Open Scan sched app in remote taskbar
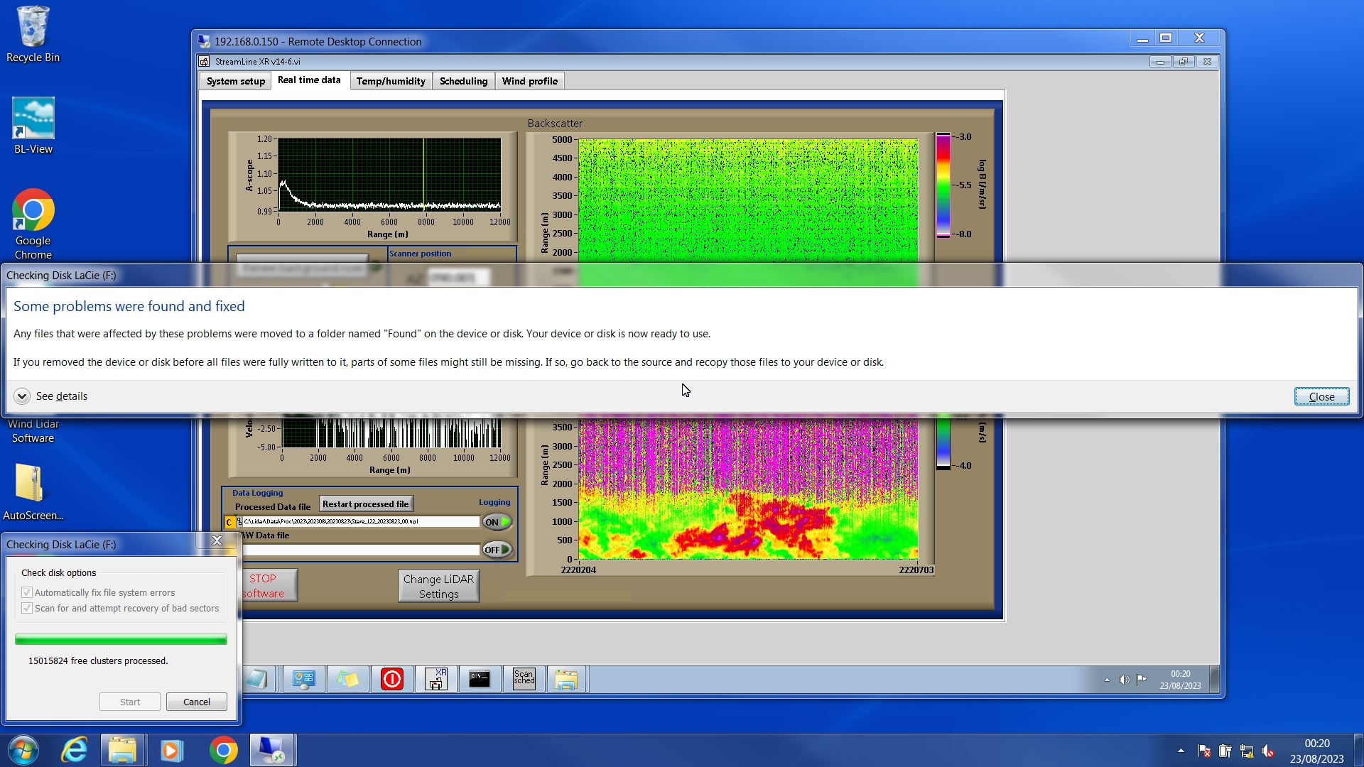This screenshot has height=767, width=1364. pos(524,679)
